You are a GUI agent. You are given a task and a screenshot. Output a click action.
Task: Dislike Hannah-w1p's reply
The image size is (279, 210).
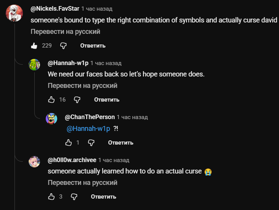[x=77, y=100]
